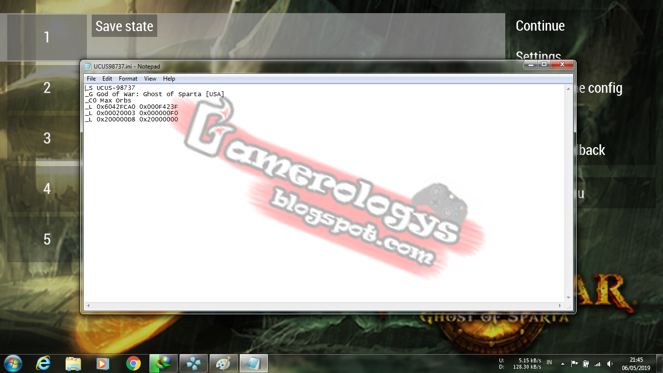Open Windows Explorer folder icon in taskbar
The width and height of the screenshot is (663, 373).
click(x=73, y=363)
